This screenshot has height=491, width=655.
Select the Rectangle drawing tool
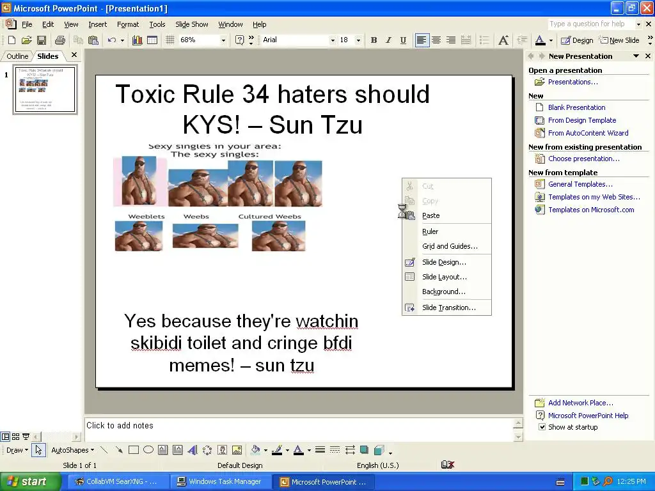tap(134, 449)
